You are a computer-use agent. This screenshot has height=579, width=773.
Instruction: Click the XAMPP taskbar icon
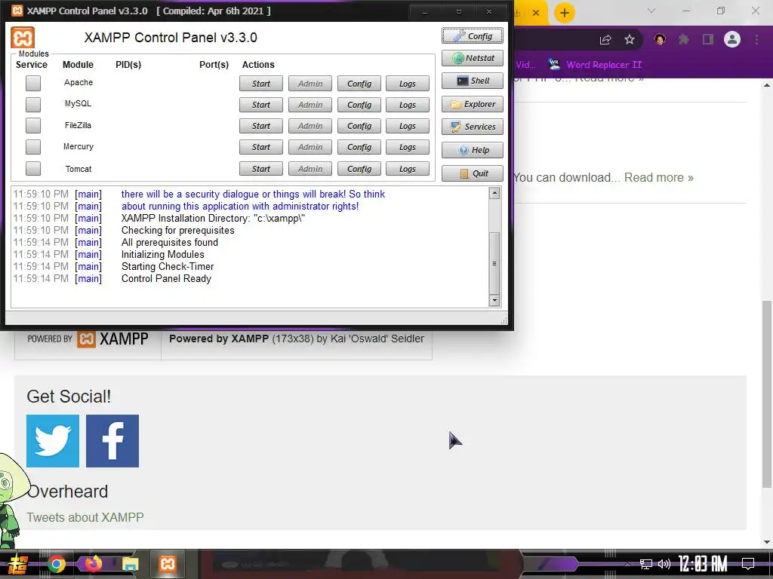tap(167, 564)
